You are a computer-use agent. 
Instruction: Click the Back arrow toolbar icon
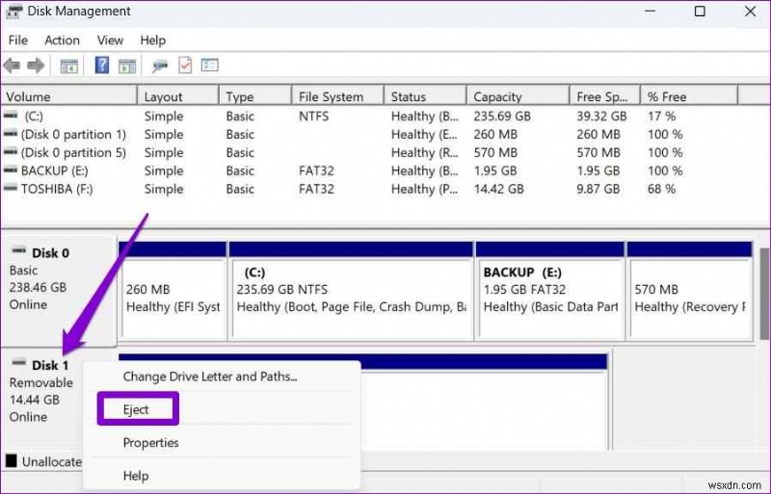click(12, 65)
